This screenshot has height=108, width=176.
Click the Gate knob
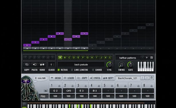(130, 65)
